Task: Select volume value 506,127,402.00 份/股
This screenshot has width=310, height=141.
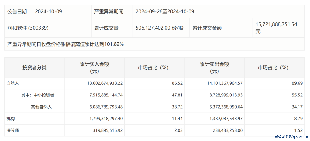Action: [x=160, y=28]
